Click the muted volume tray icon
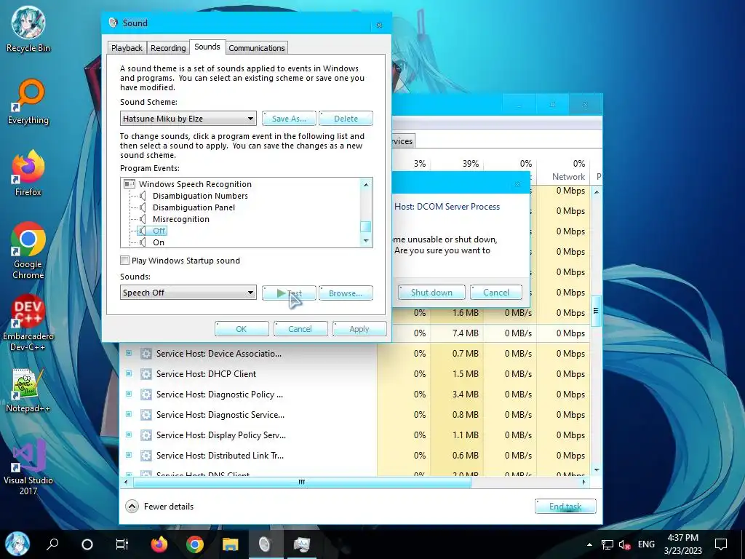This screenshot has height=559, width=745. tap(624, 544)
